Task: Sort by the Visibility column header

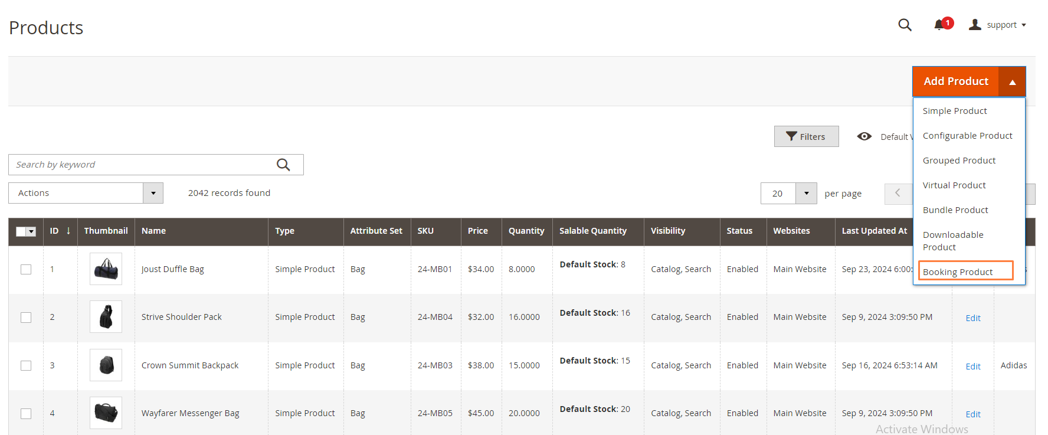Action: click(682, 231)
